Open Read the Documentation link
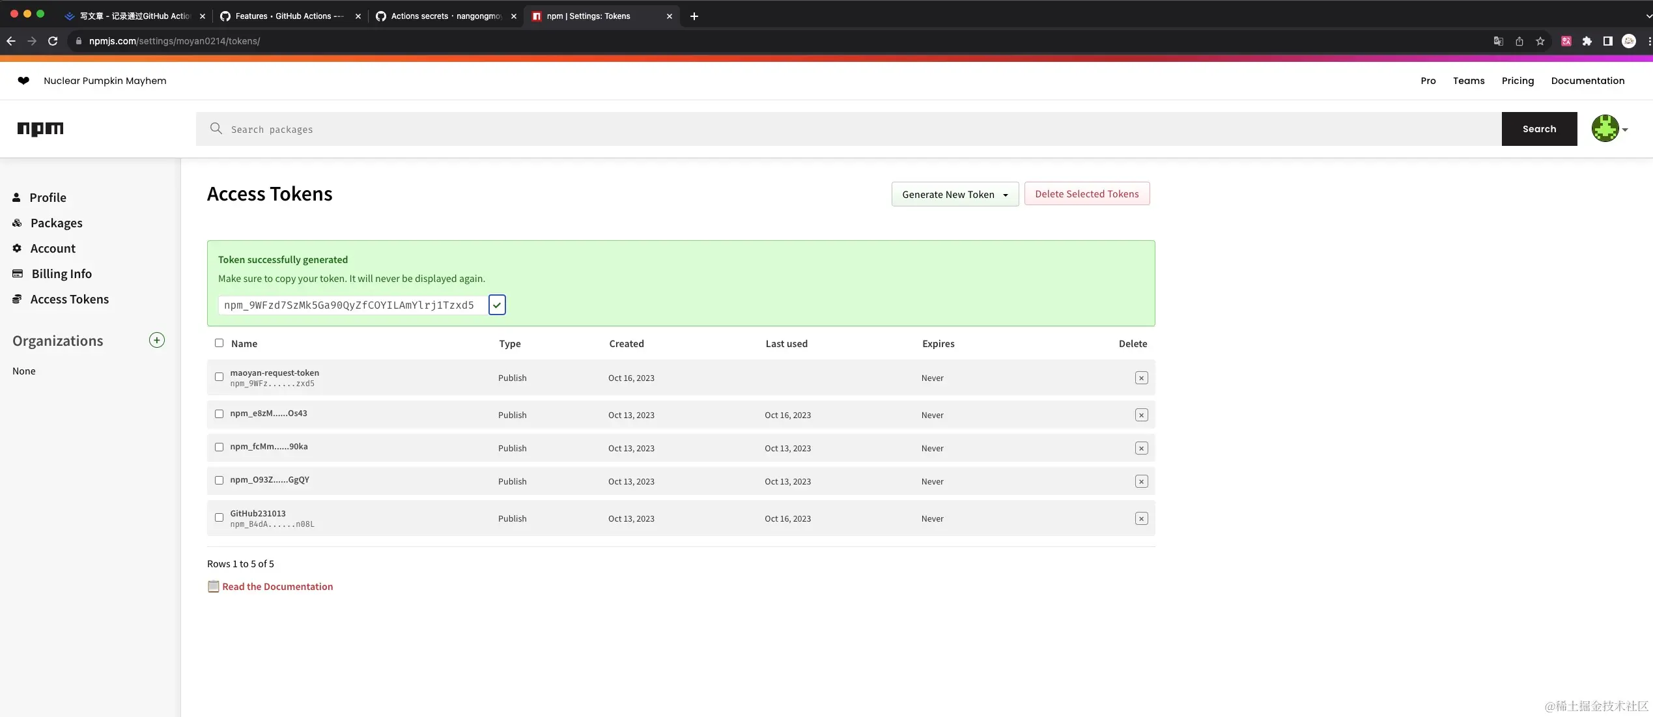Viewport: 1653px width, 717px height. [277, 587]
